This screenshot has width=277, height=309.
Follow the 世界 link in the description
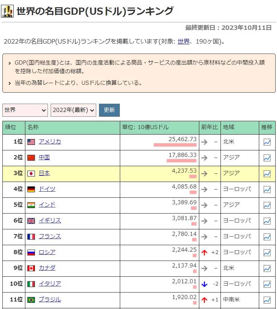coord(184,42)
